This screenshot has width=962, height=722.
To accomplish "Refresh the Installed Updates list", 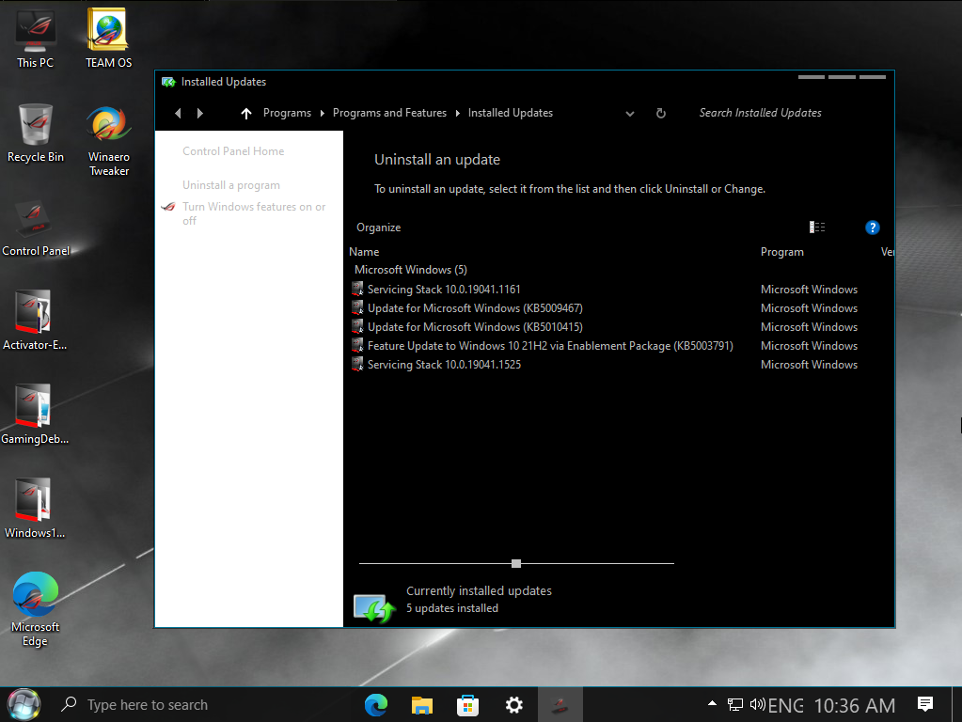I will tap(661, 113).
